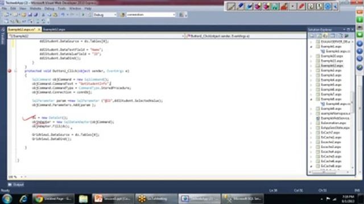Click the Windows Start button
364x204 pixels.
point(7,199)
